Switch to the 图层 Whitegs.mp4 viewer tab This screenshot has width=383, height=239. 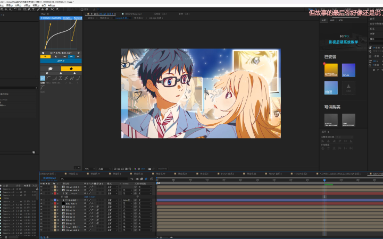(x=134, y=14)
